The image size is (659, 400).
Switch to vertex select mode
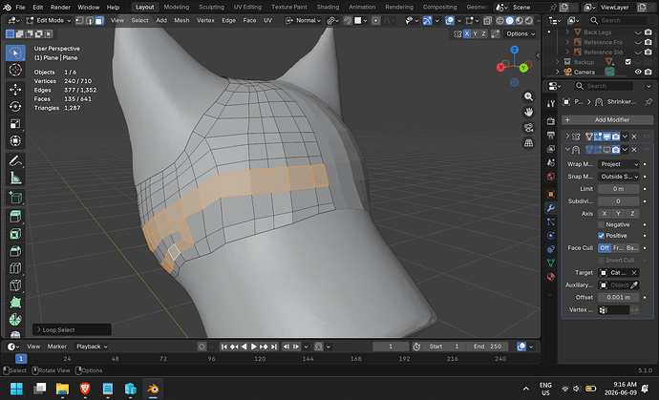79,20
